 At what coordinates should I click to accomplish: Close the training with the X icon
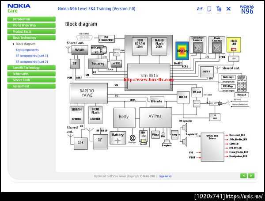click(x=228, y=9)
